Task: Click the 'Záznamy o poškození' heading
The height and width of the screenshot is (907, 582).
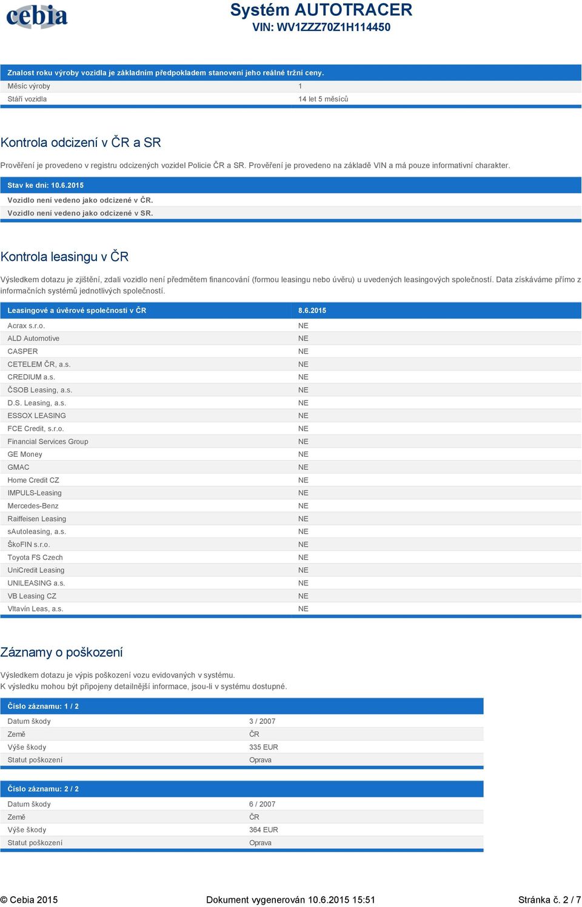Action: click(62, 652)
